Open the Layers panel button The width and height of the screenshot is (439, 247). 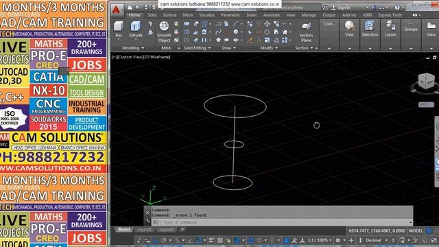pyautogui.click(x=390, y=29)
